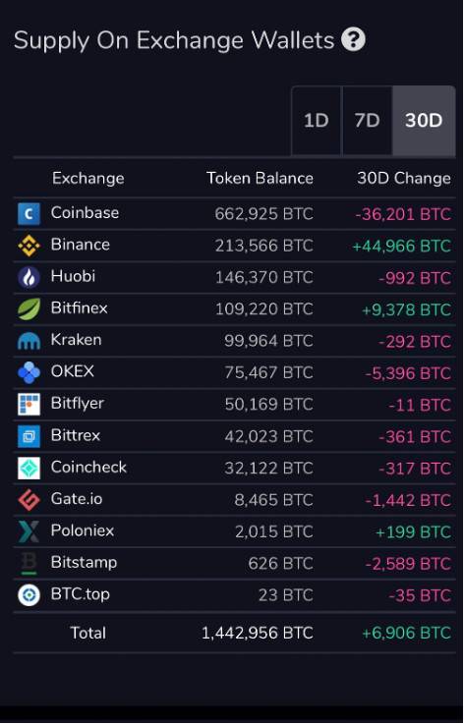Click the Poloniex X logo icon
464x724 pixels.
tap(29, 531)
